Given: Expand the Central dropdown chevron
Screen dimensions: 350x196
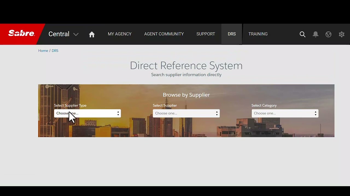Looking at the screenshot, I should pos(76,34).
